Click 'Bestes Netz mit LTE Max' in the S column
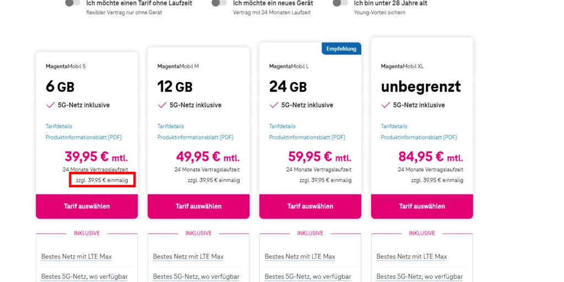Screen dimensions: 564x282 77,257
